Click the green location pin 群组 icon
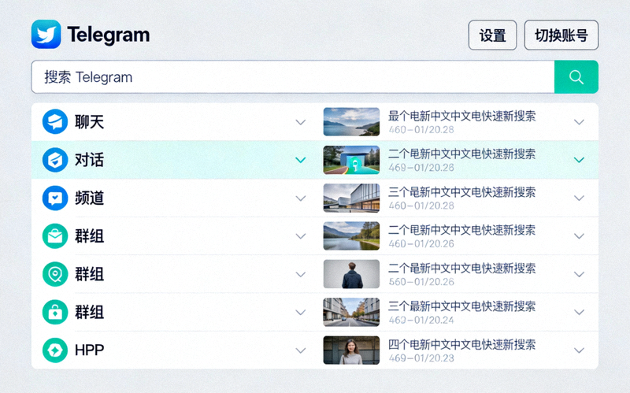The image size is (630, 393). tap(55, 274)
